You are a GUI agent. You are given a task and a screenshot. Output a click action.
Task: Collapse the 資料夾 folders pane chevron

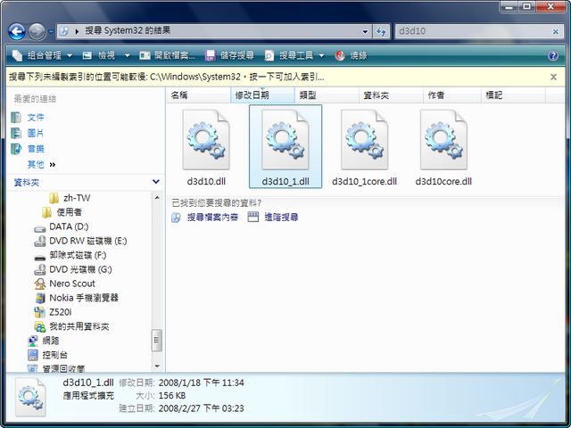pyautogui.click(x=156, y=182)
